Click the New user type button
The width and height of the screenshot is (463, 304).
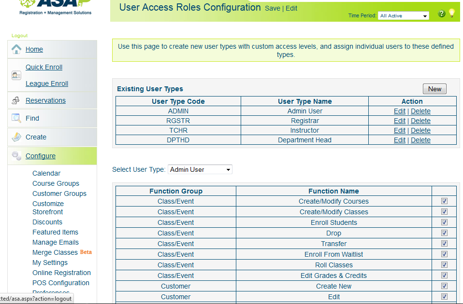[434, 89]
